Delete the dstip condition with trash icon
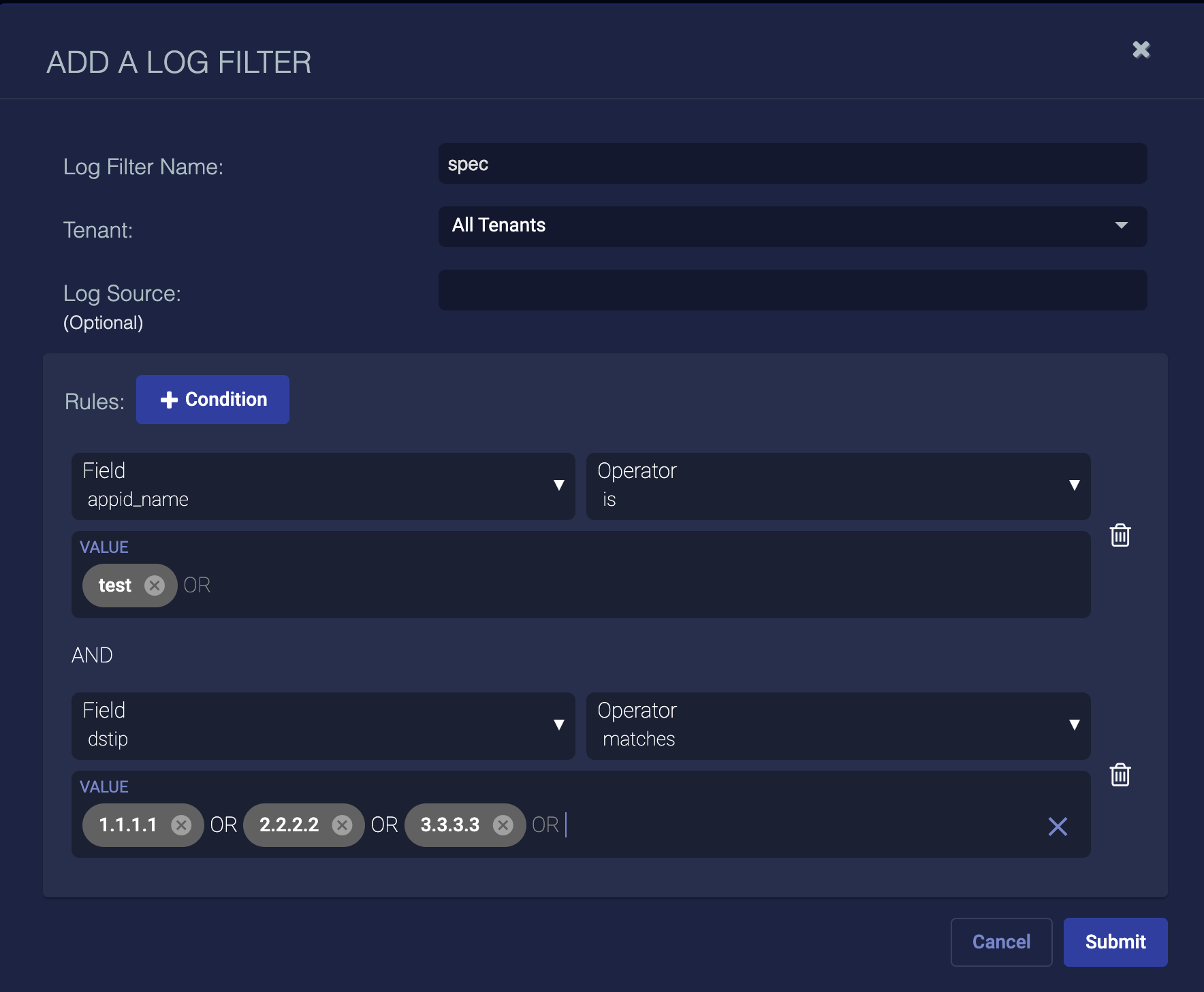 (1120, 775)
